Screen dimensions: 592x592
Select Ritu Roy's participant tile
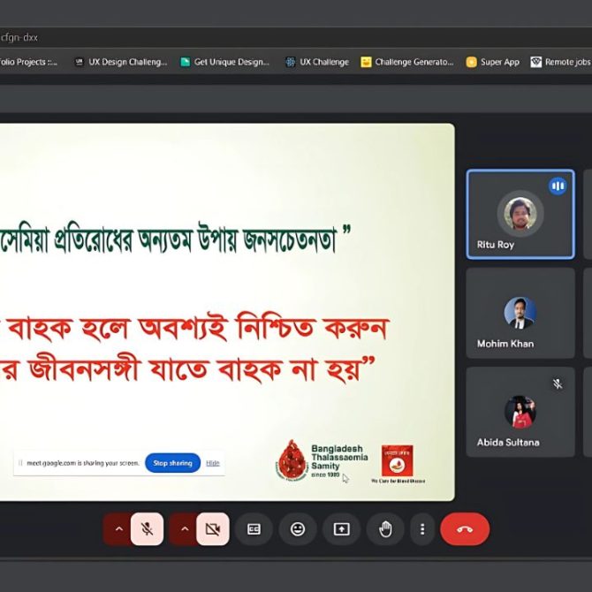[x=520, y=215]
